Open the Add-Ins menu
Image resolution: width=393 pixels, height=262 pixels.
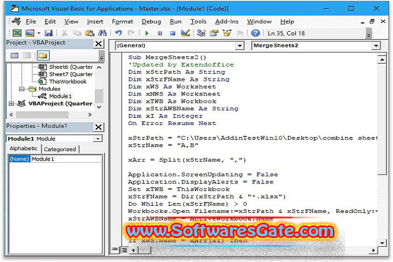pyautogui.click(x=227, y=22)
